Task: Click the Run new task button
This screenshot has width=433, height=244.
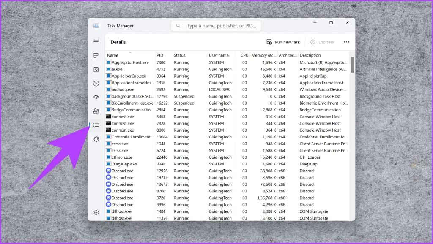Action: pyautogui.click(x=283, y=42)
